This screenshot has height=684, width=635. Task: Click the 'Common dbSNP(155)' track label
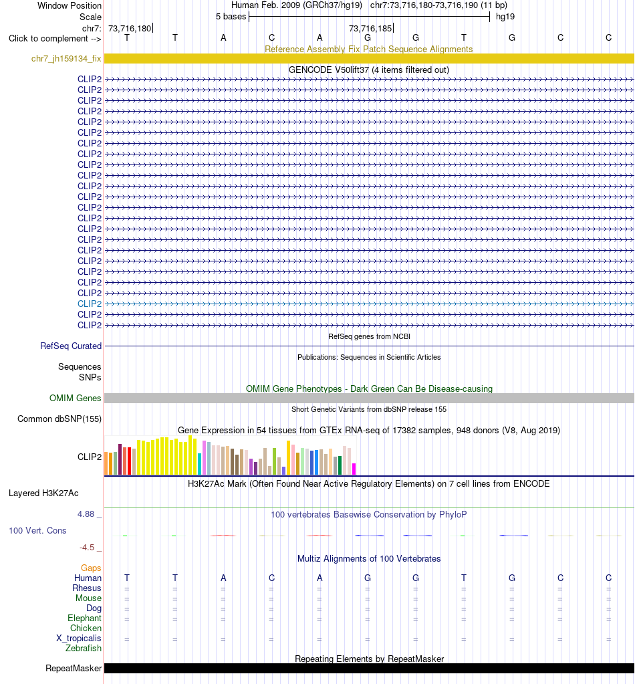point(59,419)
